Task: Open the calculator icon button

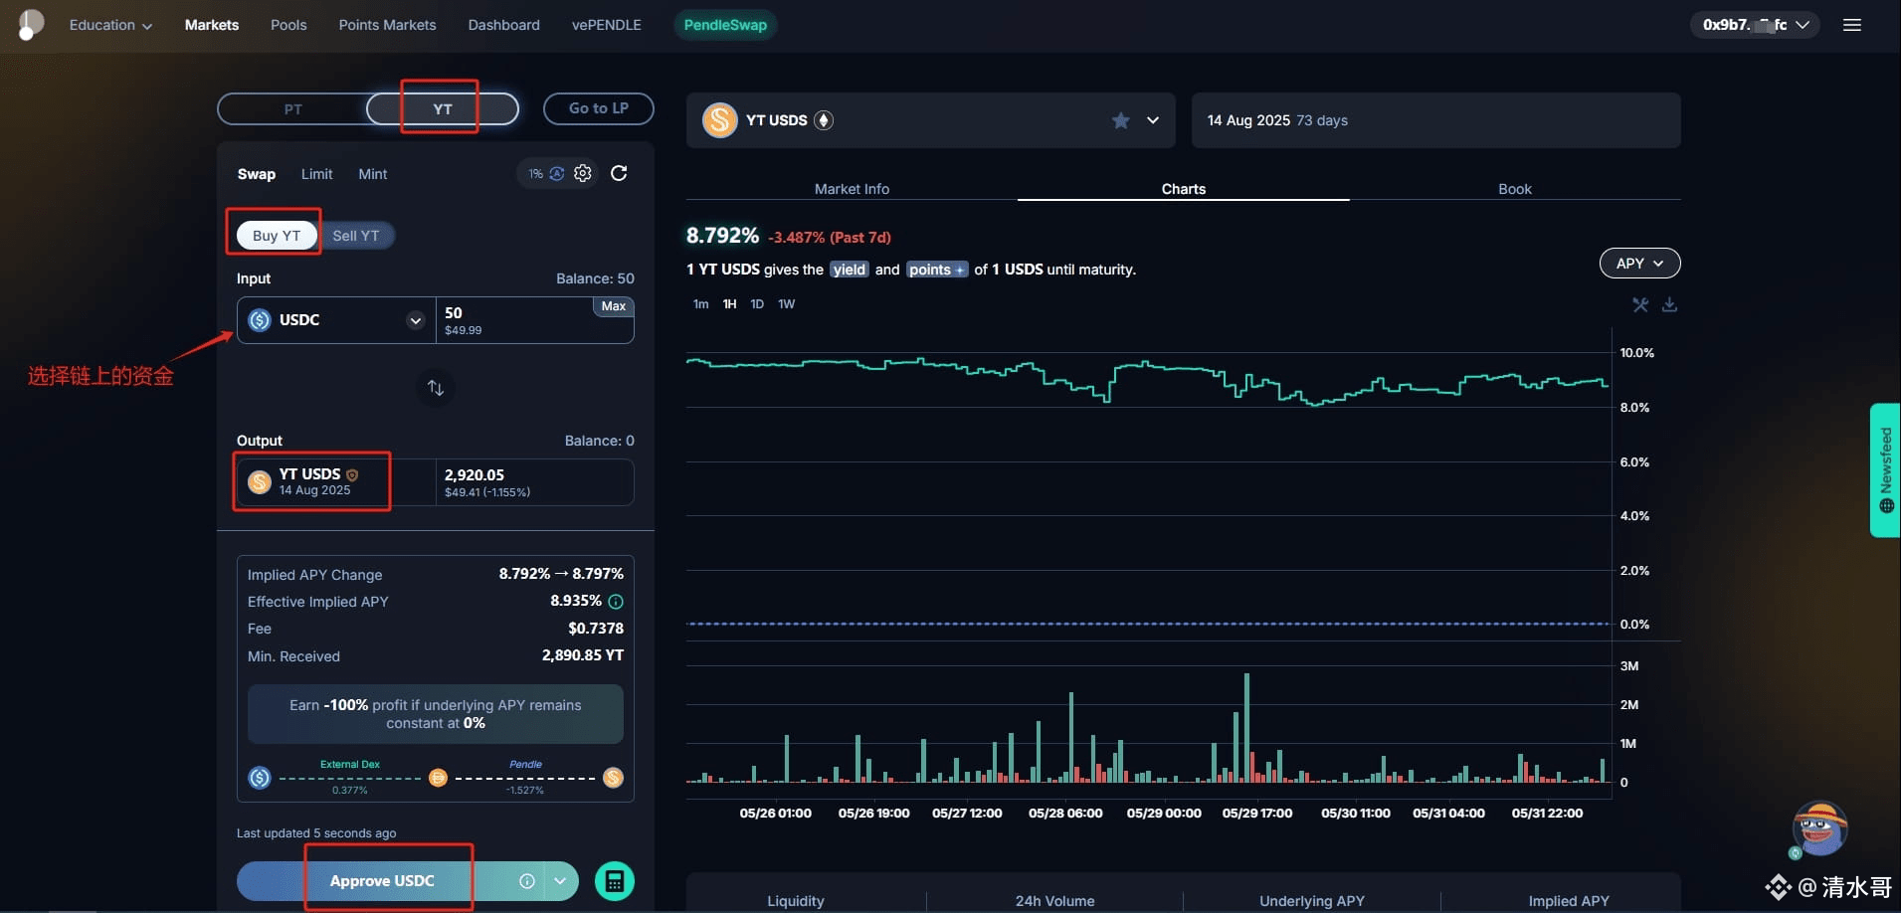Action: click(x=615, y=881)
